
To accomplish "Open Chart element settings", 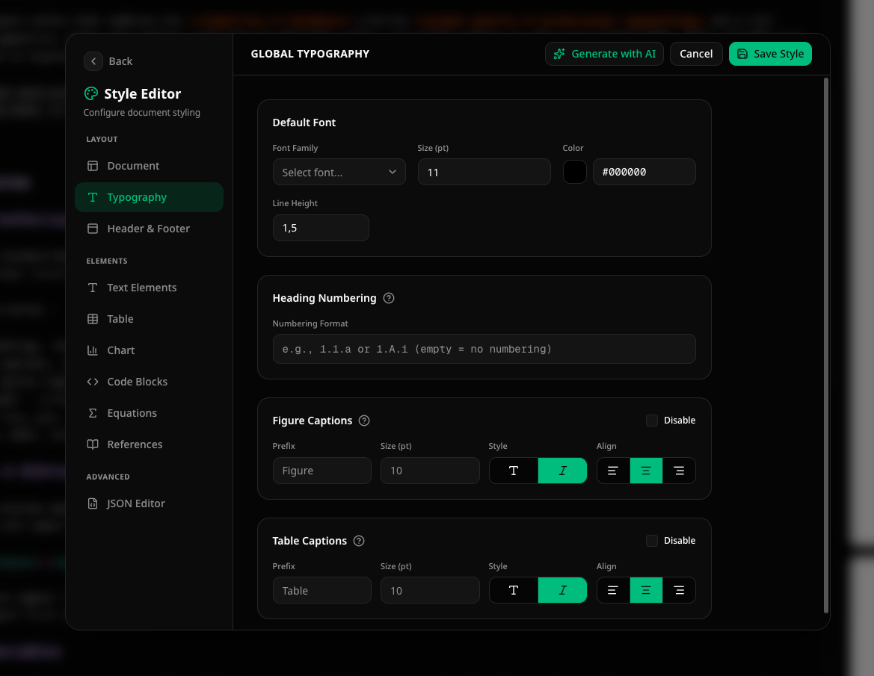I will (x=149, y=350).
